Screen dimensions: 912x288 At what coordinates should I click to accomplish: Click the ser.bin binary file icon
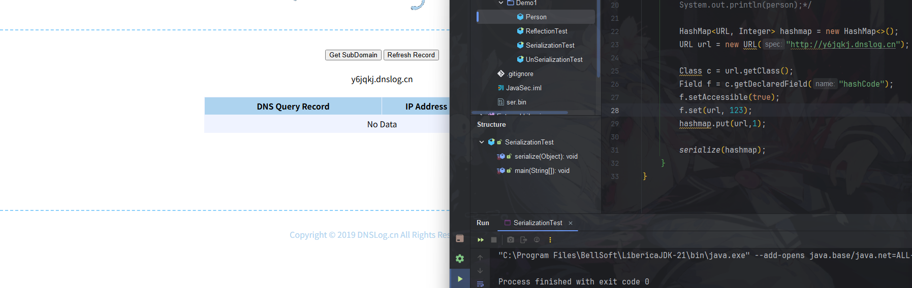(501, 102)
